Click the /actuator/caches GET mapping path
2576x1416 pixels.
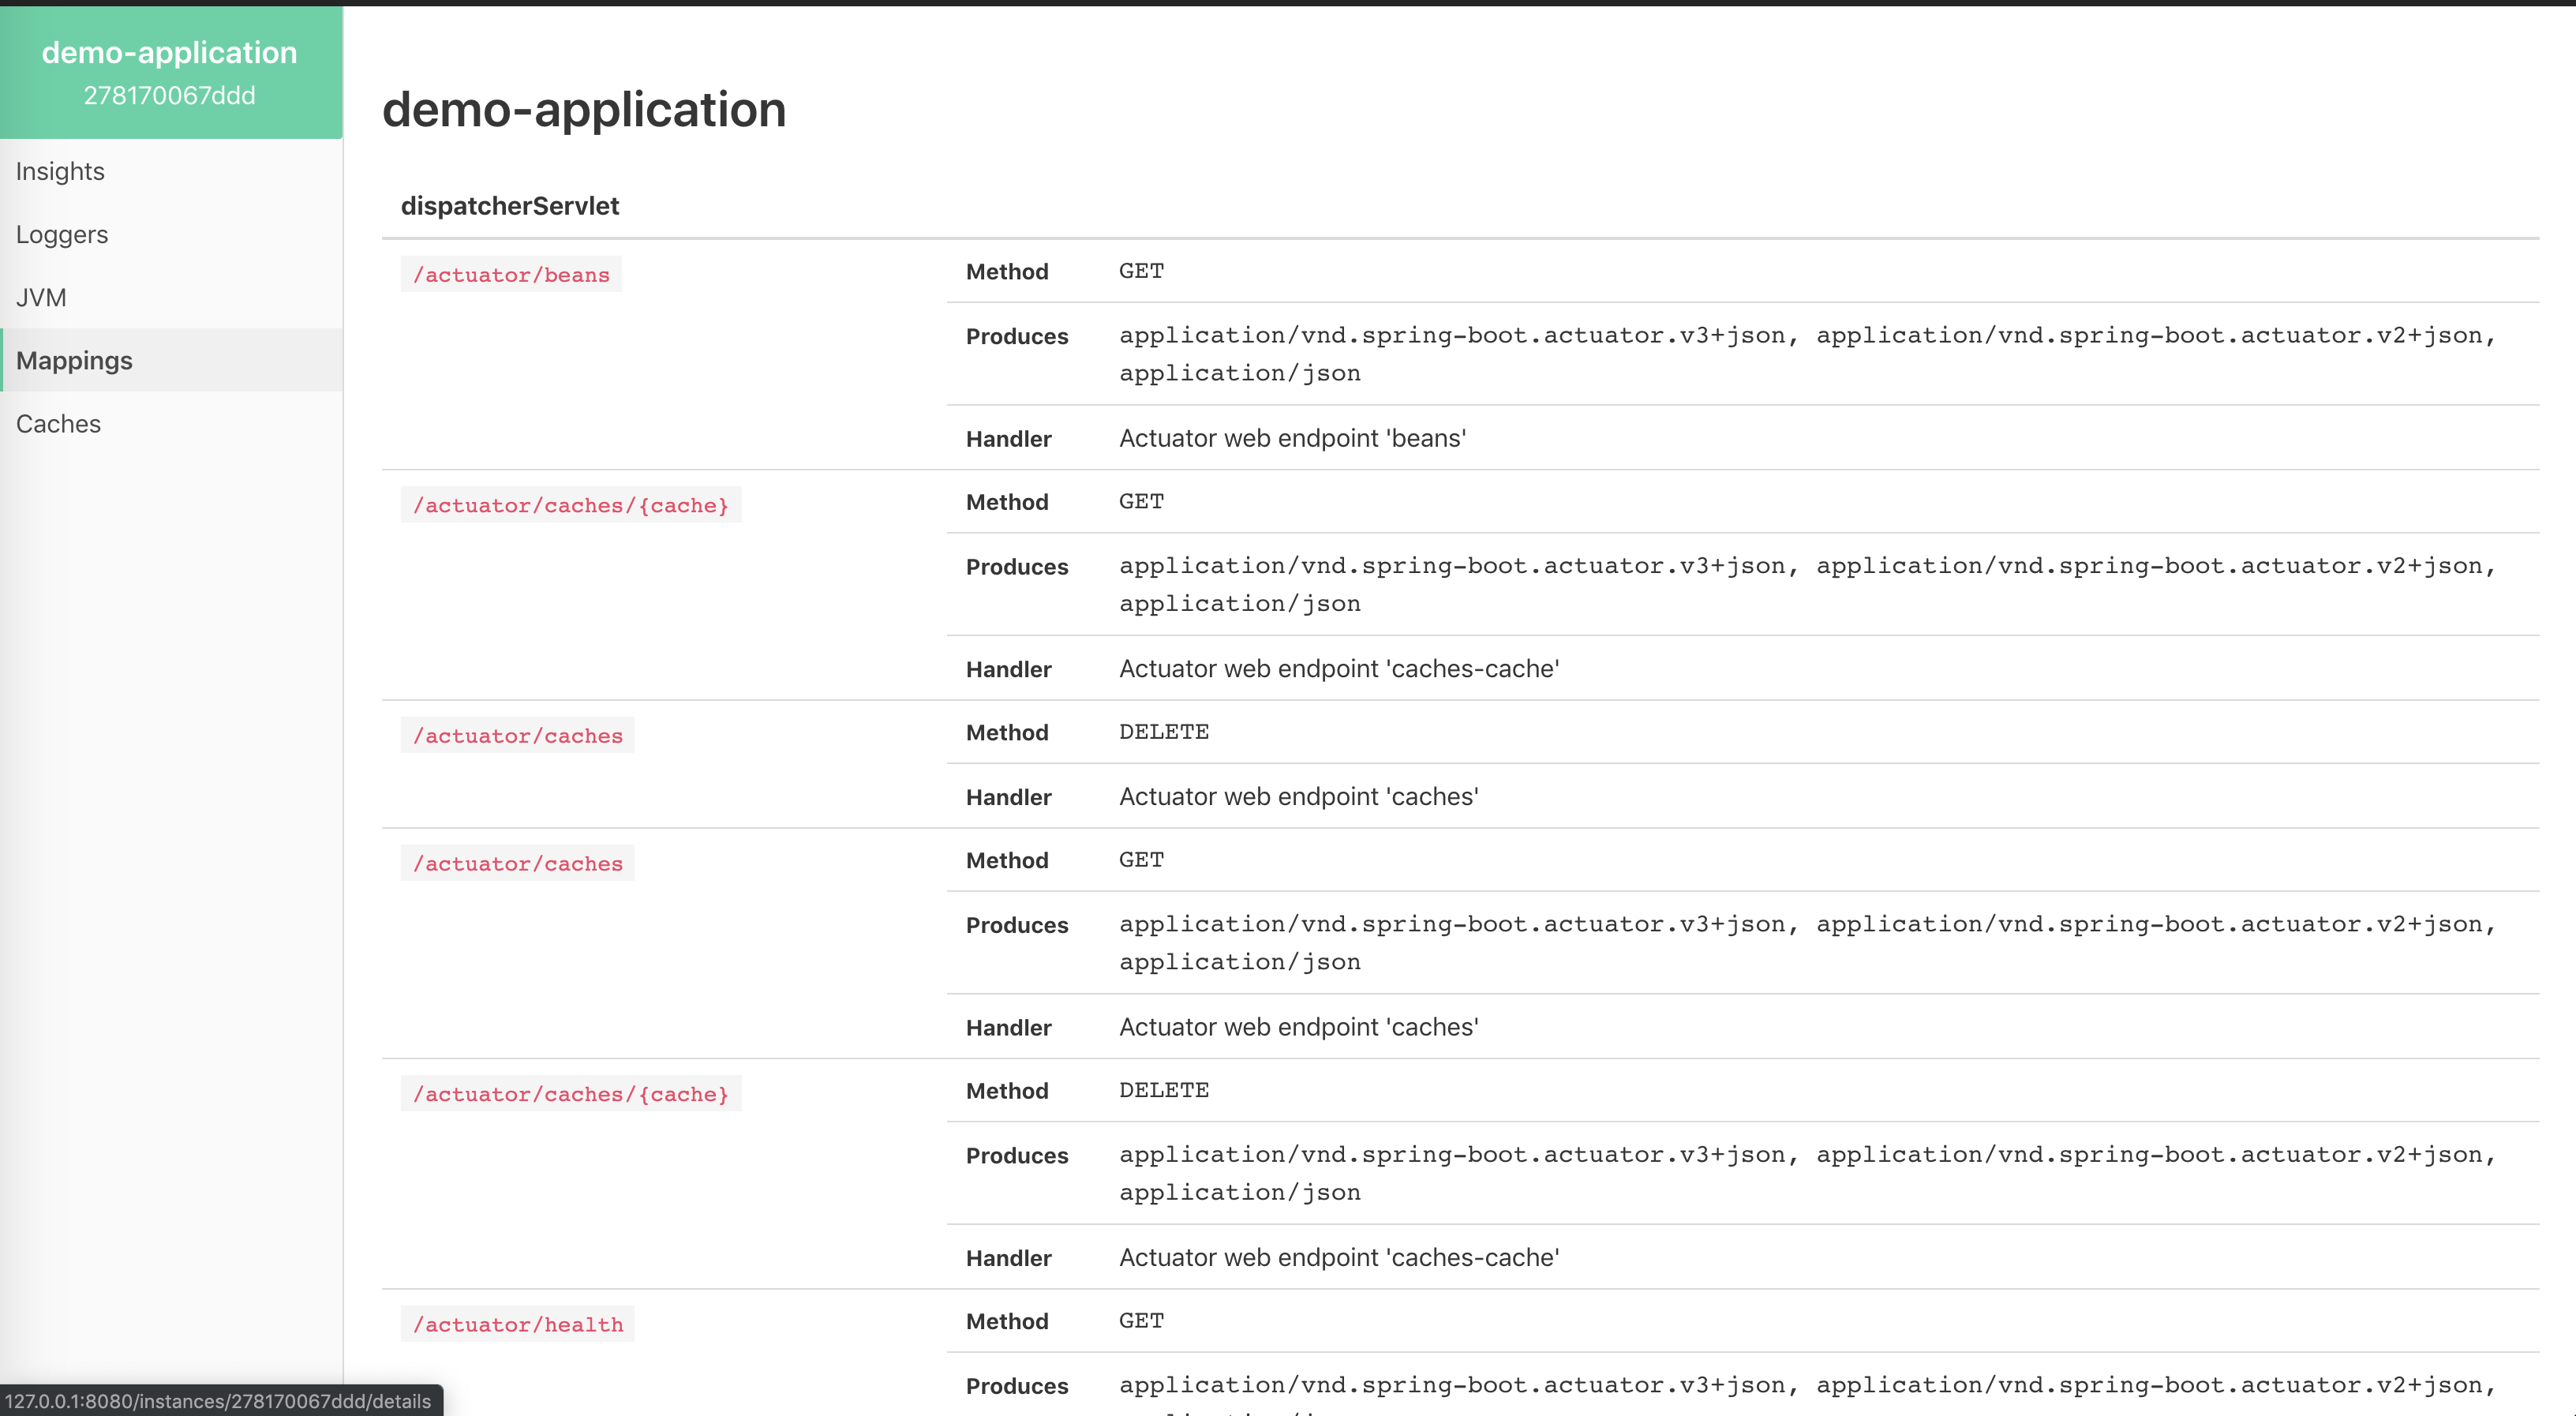[x=517, y=864]
